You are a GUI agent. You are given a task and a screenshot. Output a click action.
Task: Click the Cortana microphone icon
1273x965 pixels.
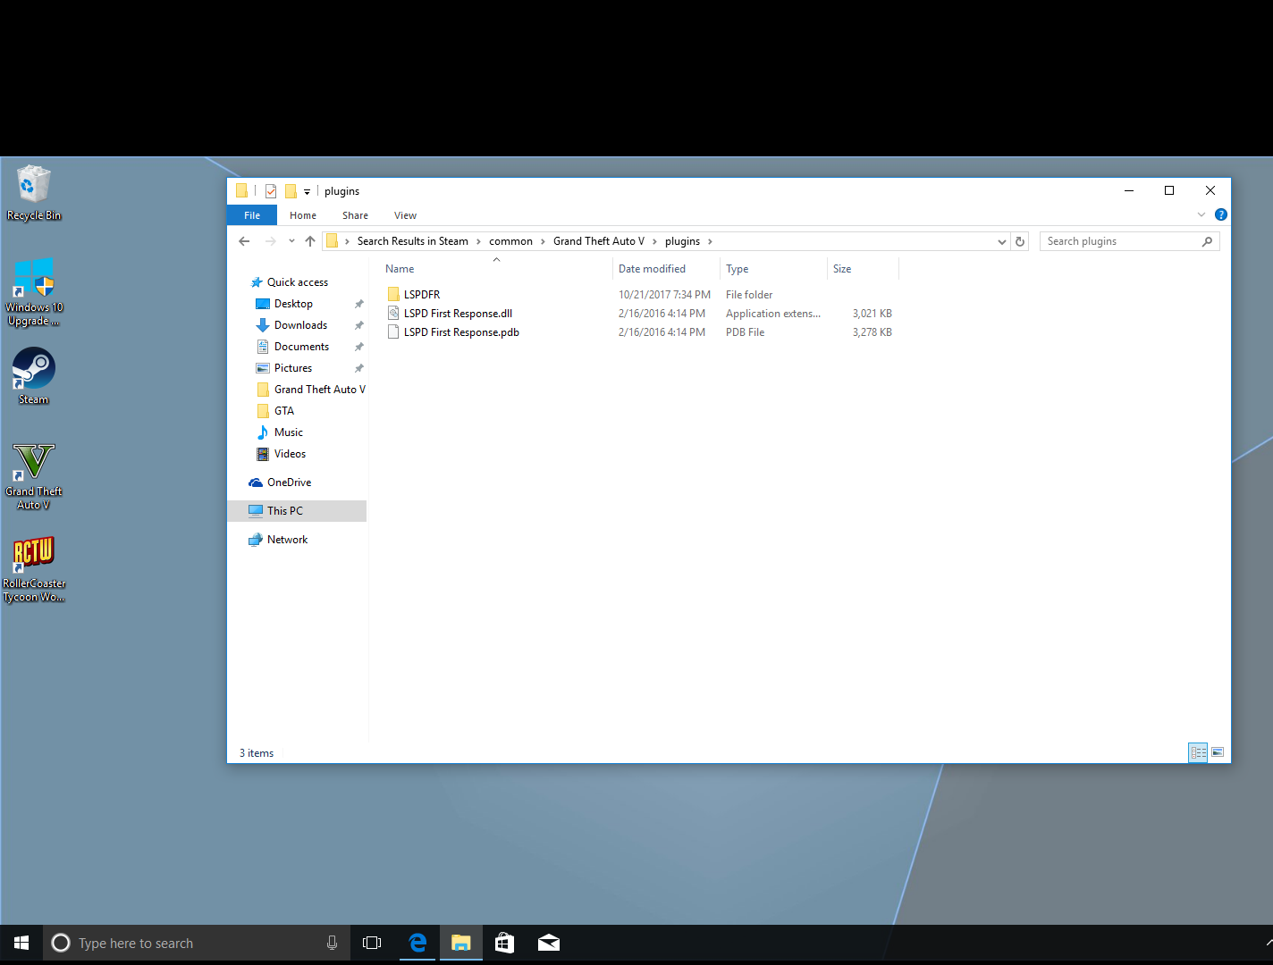pos(332,943)
